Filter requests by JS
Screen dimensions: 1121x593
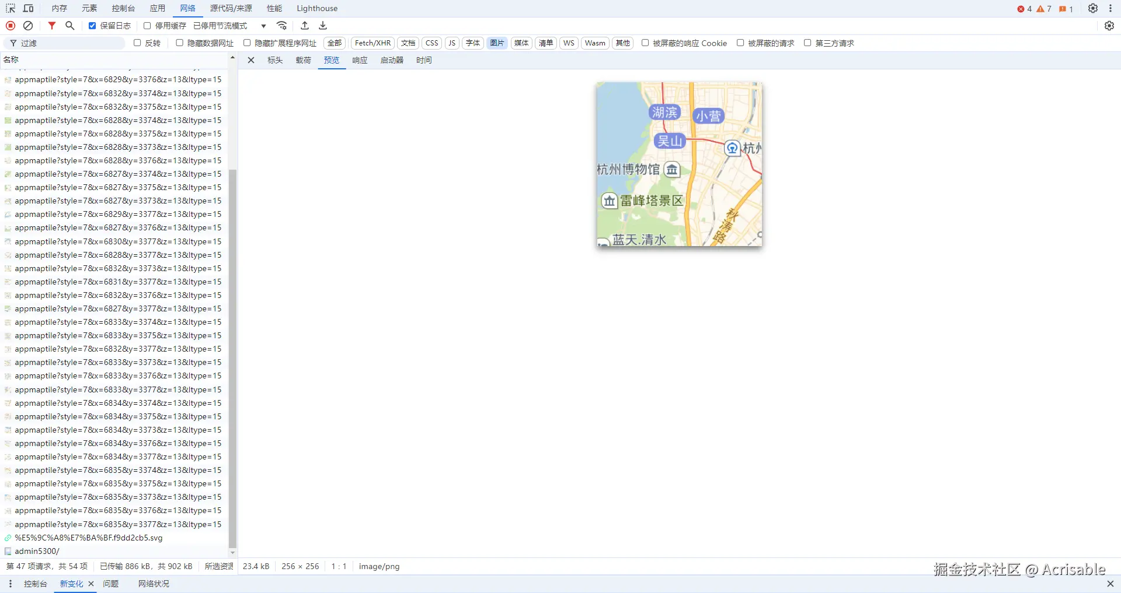pyautogui.click(x=452, y=43)
